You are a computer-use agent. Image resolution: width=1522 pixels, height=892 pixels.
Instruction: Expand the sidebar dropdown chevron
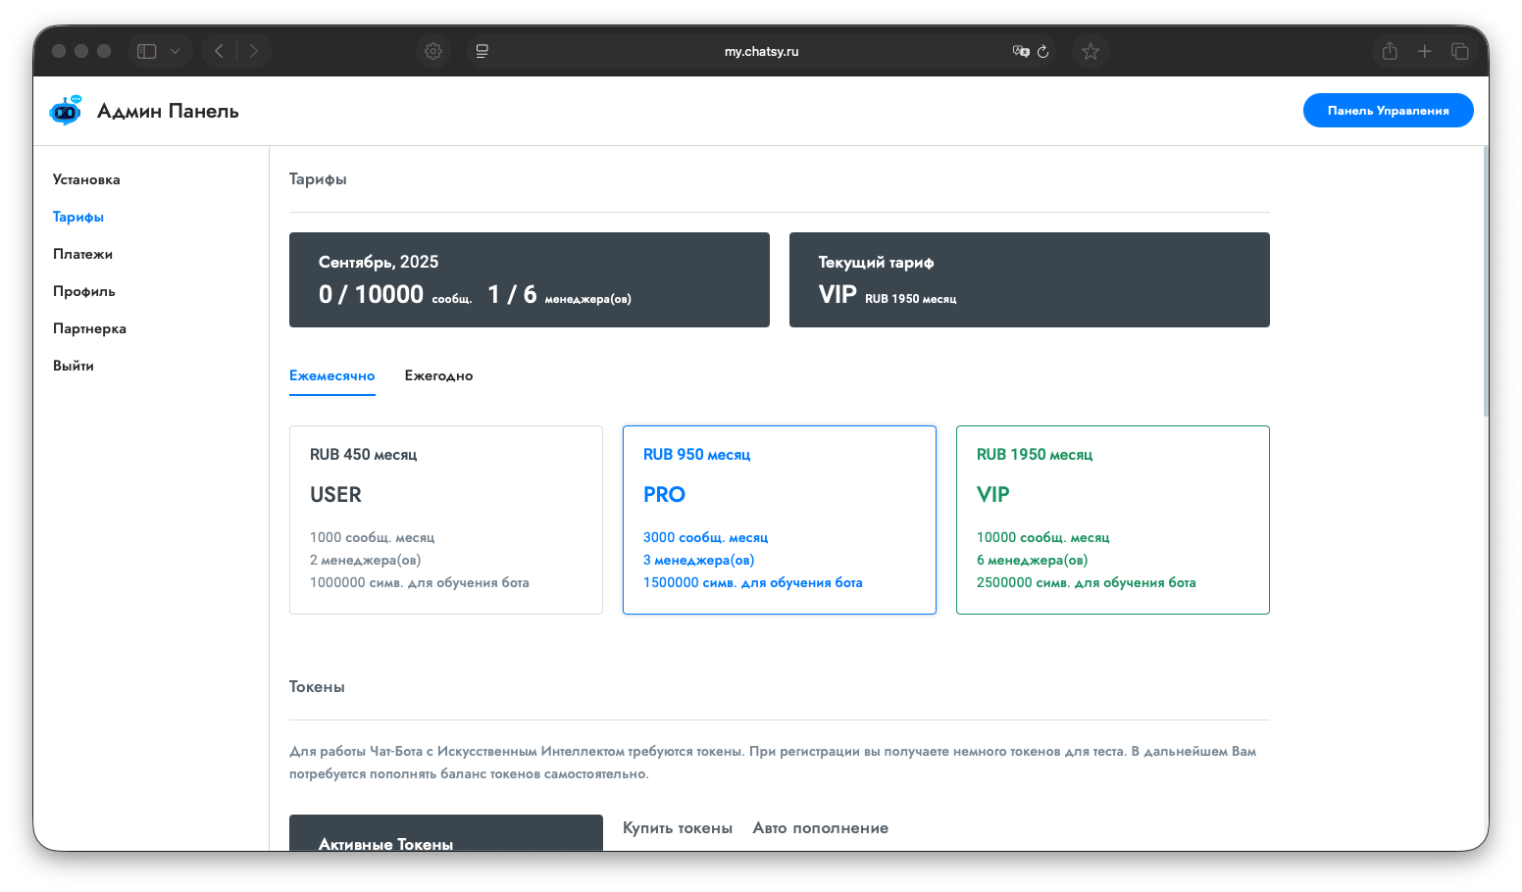point(175,51)
